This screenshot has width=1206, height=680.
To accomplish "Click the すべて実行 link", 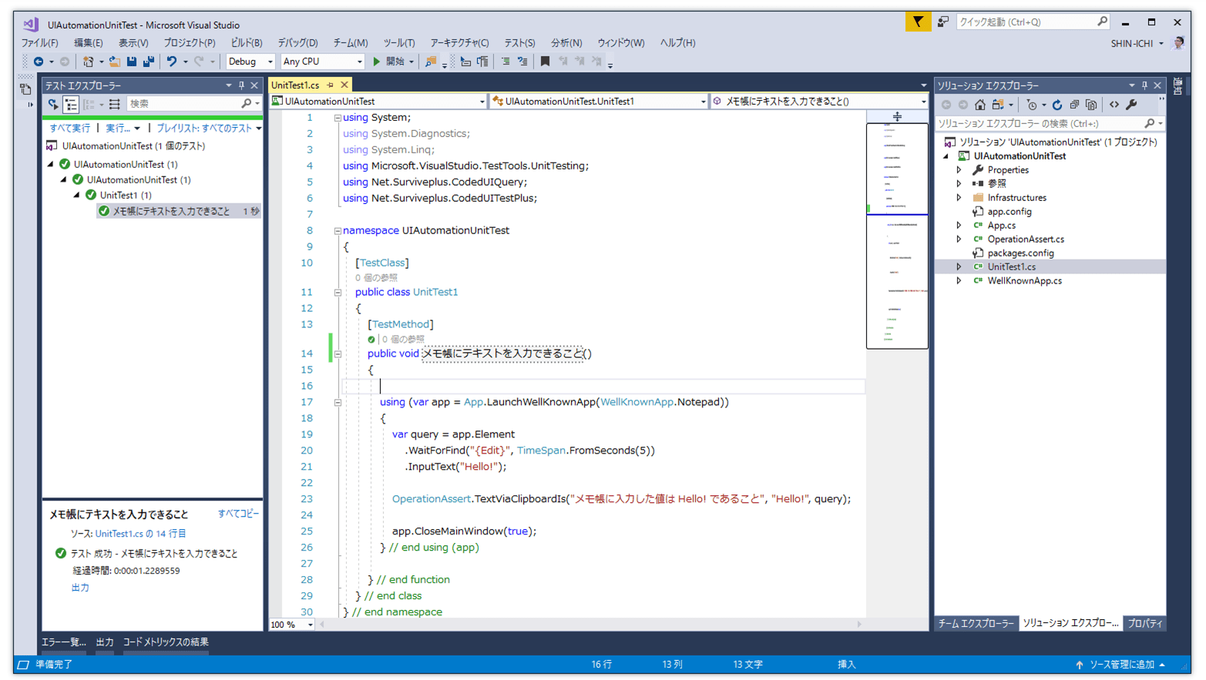I will coord(70,128).
